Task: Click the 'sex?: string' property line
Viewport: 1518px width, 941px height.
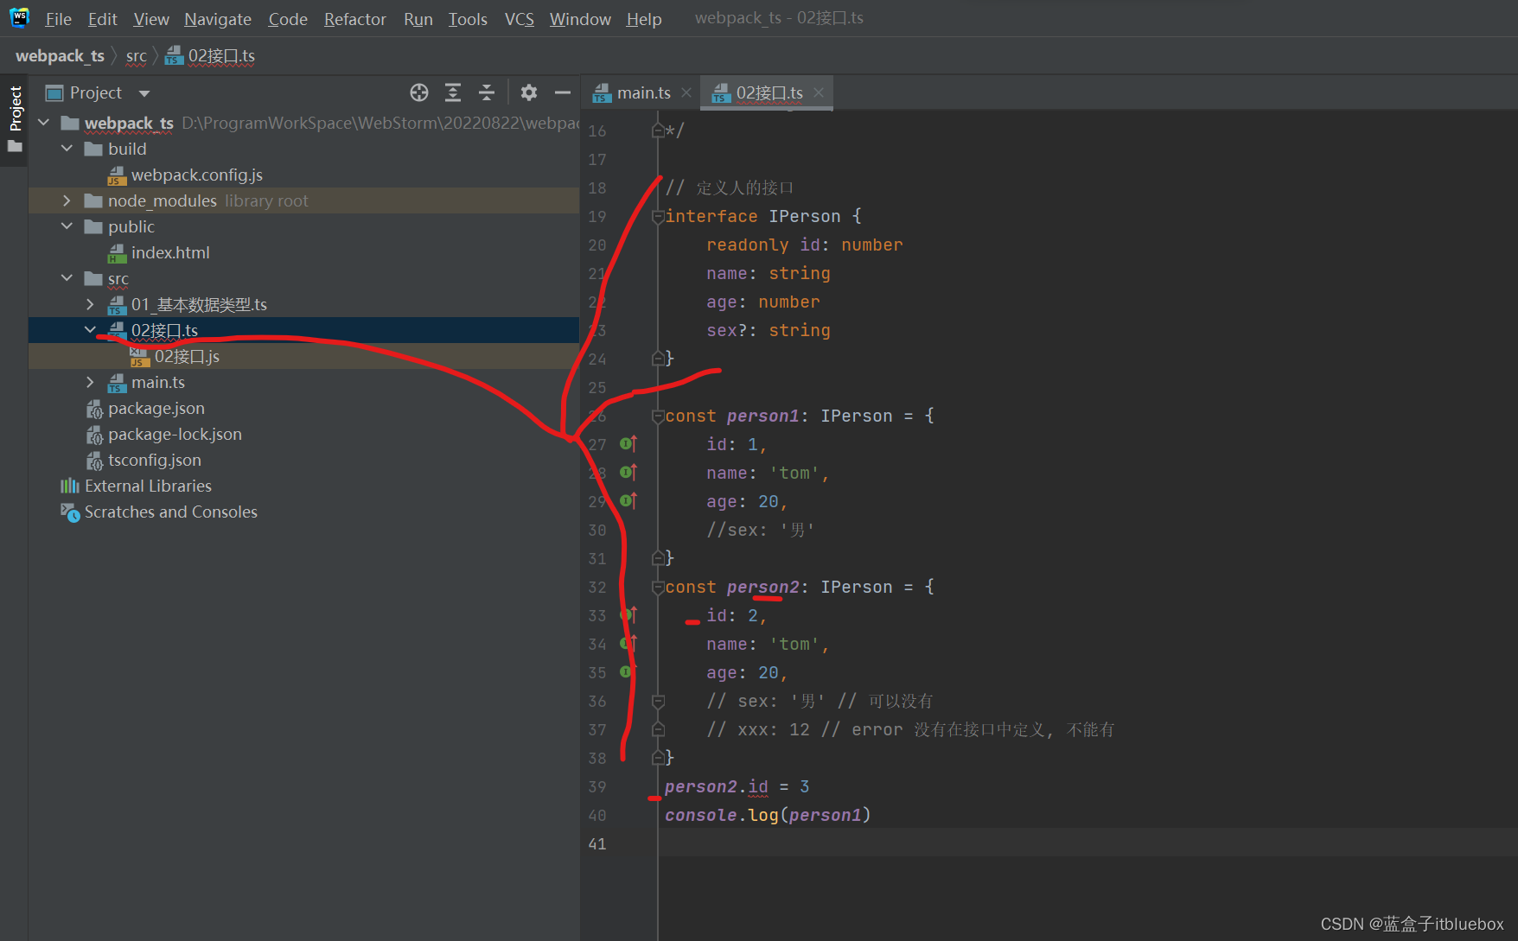Action: pyautogui.click(x=768, y=330)
